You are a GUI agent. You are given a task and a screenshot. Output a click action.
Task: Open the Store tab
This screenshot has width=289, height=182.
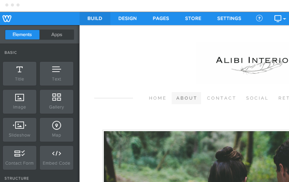click(193, 18)
